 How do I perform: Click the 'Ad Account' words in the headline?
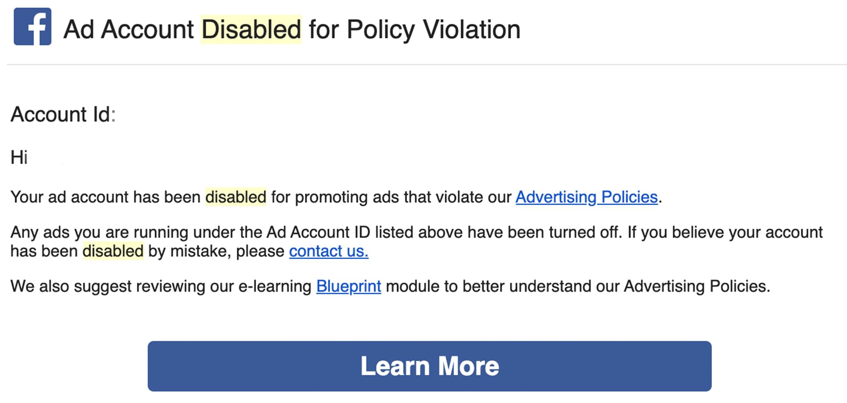coord(129,29)
